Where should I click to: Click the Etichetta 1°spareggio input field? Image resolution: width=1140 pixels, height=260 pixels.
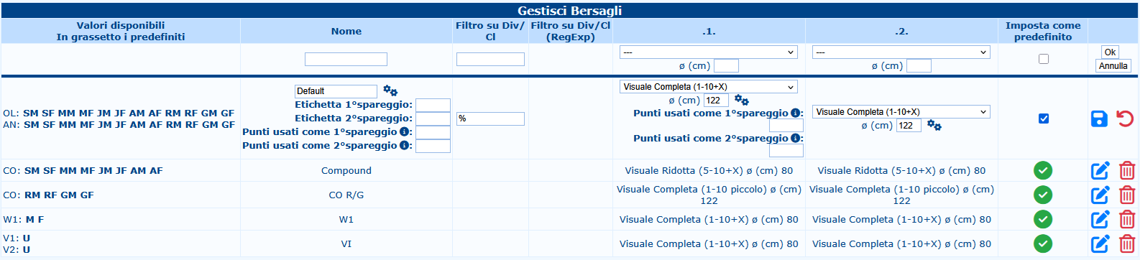pyautogui.click(x=433, y=105)
